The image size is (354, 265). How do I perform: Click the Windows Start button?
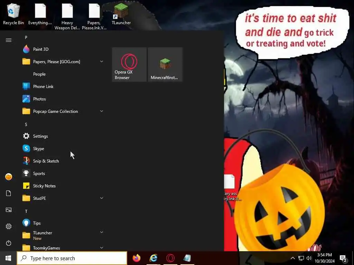[x=8, y=258]
